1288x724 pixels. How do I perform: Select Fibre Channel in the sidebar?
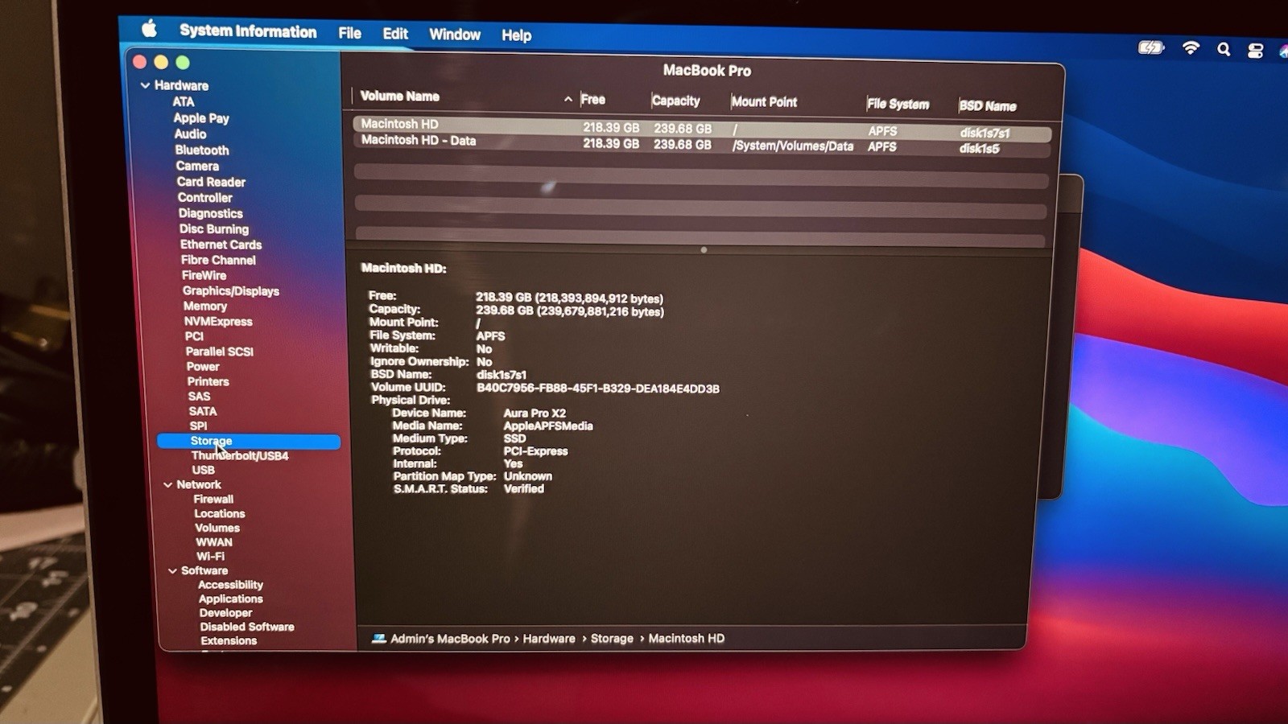tap(218, 261)
